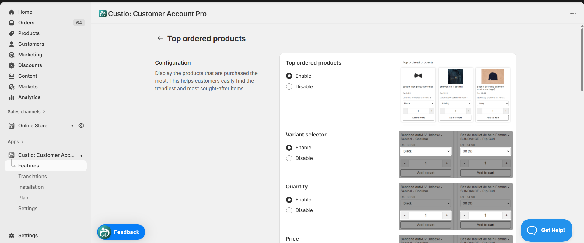This screenshot has width=584, height=243.
Task: Click Add to cart under Bowtie
Action: [418, 118]
